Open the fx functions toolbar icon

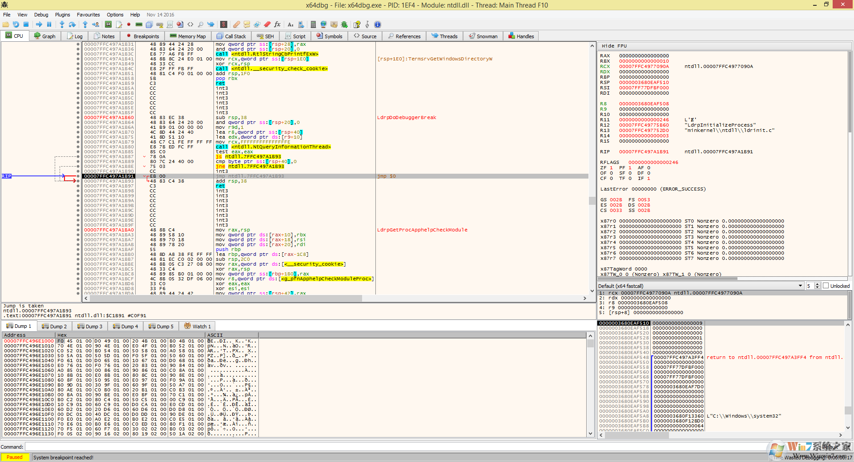(x=277, y=24)
